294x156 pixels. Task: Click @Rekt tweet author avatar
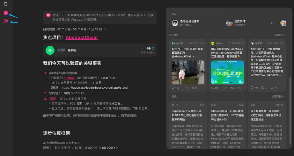click(213, 43)
